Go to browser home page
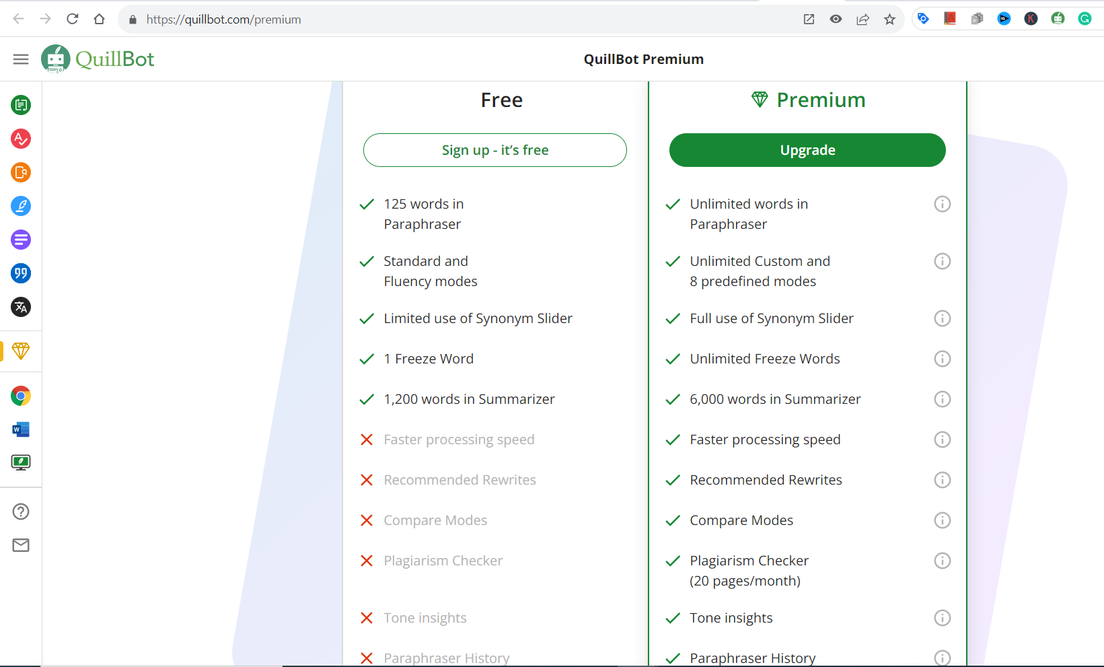Screen dimensions: 1104x667 click(100, 19)
